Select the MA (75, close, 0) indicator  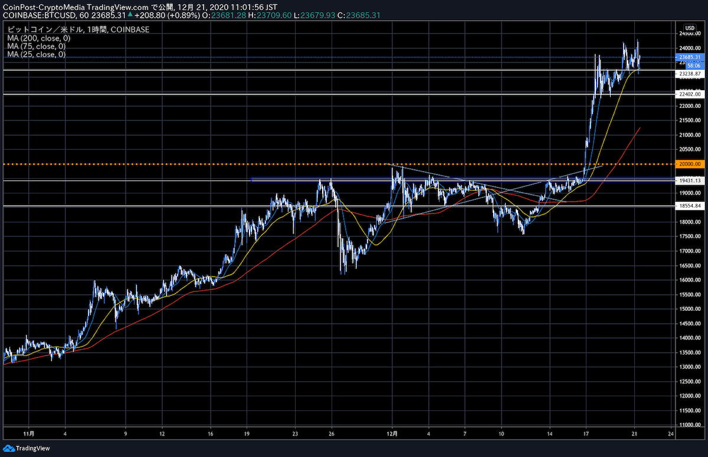[34, 46]
